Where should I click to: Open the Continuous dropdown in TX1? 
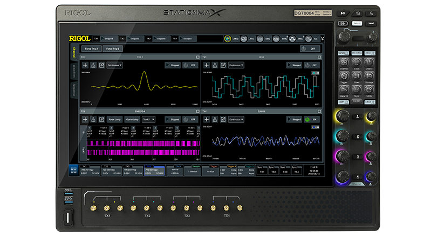(x=114, y=65)
